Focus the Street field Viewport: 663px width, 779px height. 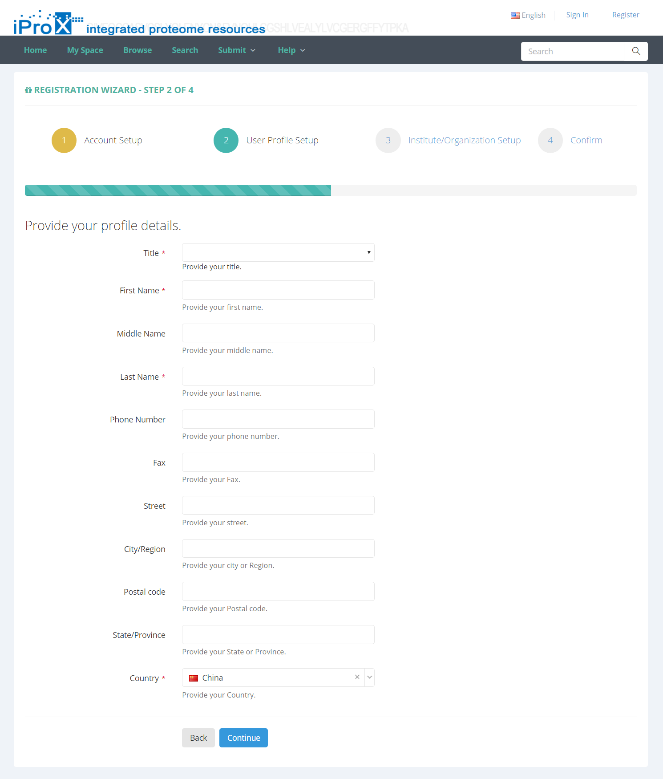[278, 505]
